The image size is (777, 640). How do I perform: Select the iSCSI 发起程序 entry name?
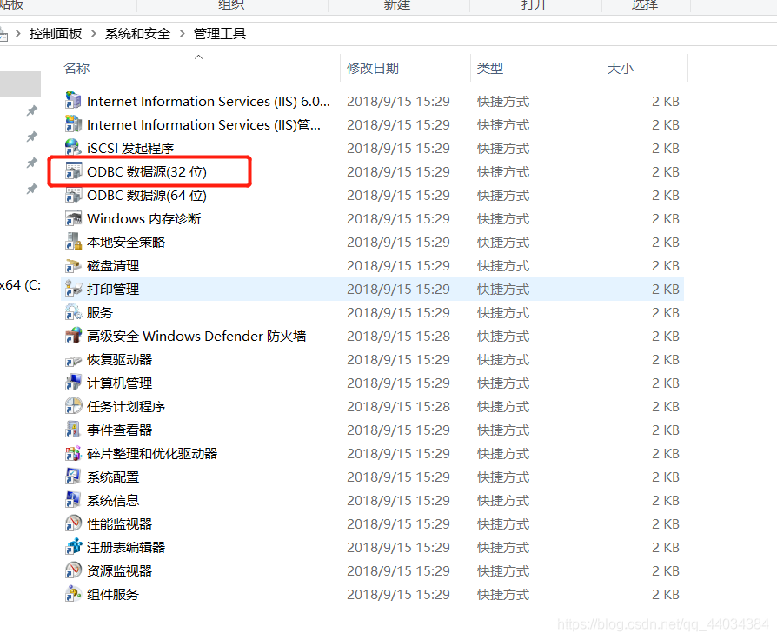(130, 148)
